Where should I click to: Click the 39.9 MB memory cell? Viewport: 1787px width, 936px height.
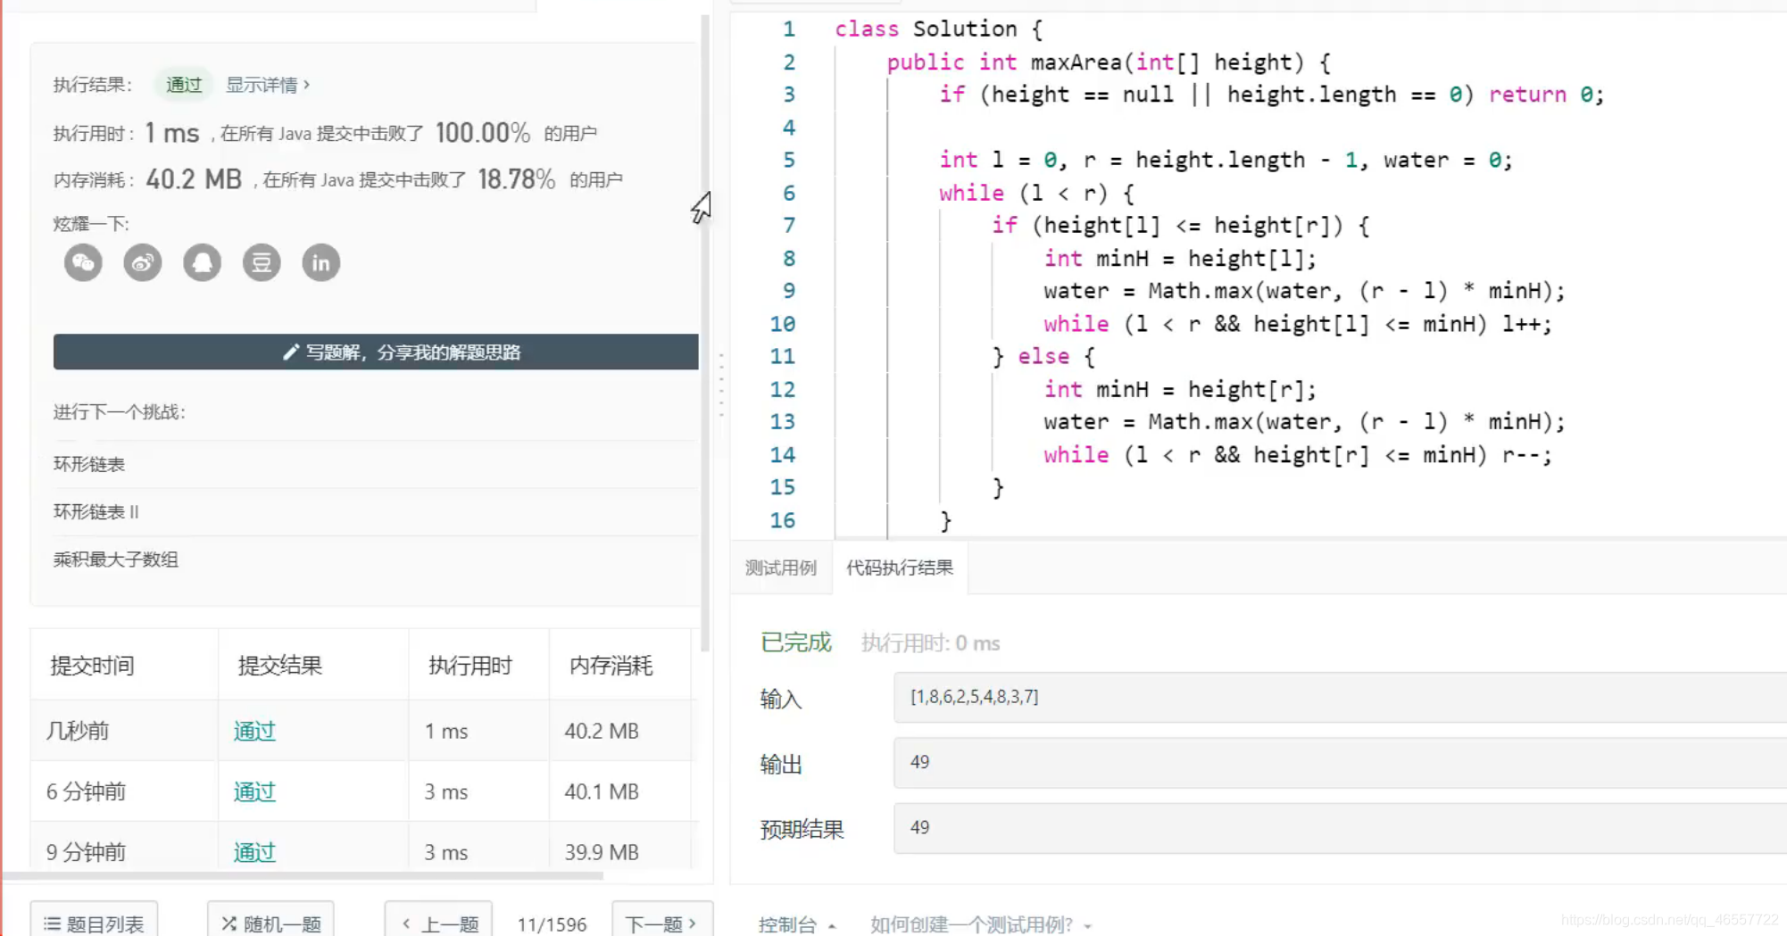click(x=602, y=852)
